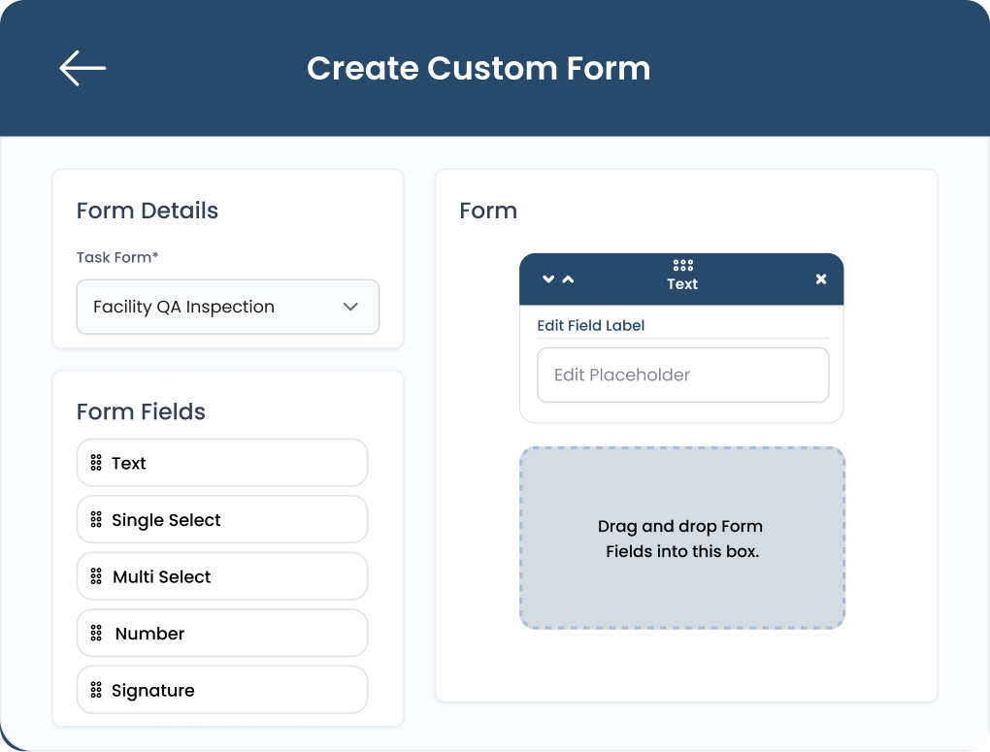The image size is (990, 752).
Task: Go back using the left arrow icon
Action: [82, 68]
